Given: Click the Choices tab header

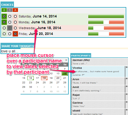Looking at the screenshot, I should point(7,5).
